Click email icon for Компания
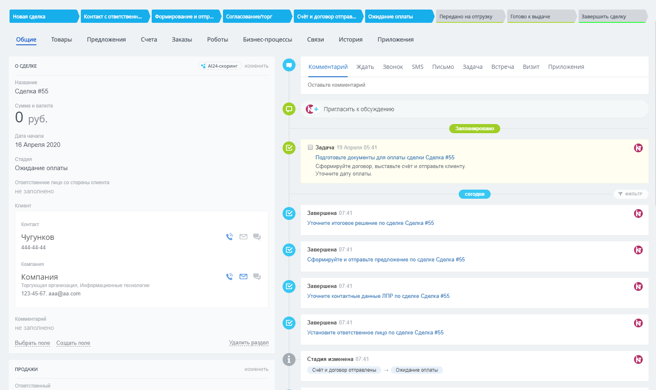The width and height of the screenshot is (656, 390). pos(243,277)
